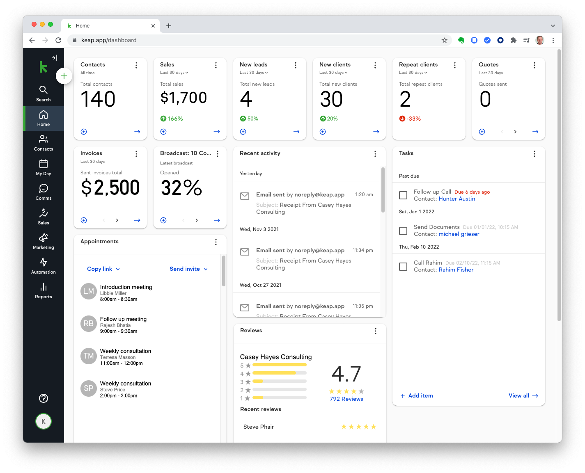Click the main page vertical scrollbar
585x473 pixels.
pyautogui.click(x=559, y=185)
